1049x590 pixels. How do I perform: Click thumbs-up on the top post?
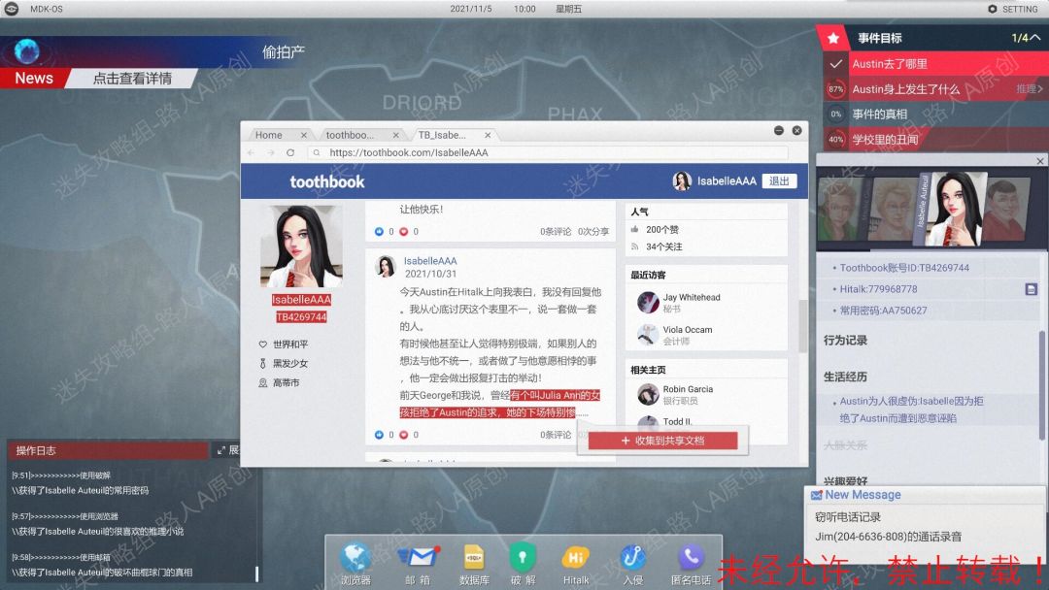pyautogui.click(x=380, y=232)
